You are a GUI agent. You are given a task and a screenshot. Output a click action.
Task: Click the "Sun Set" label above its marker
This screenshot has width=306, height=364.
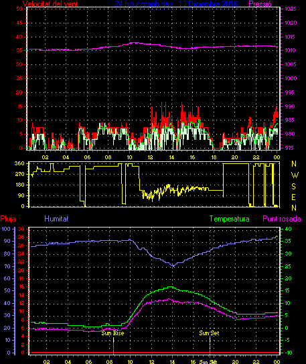[209, 333]
